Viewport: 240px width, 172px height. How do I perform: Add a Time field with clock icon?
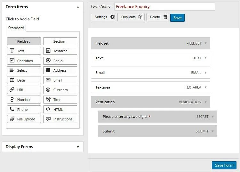coord(60,100)
